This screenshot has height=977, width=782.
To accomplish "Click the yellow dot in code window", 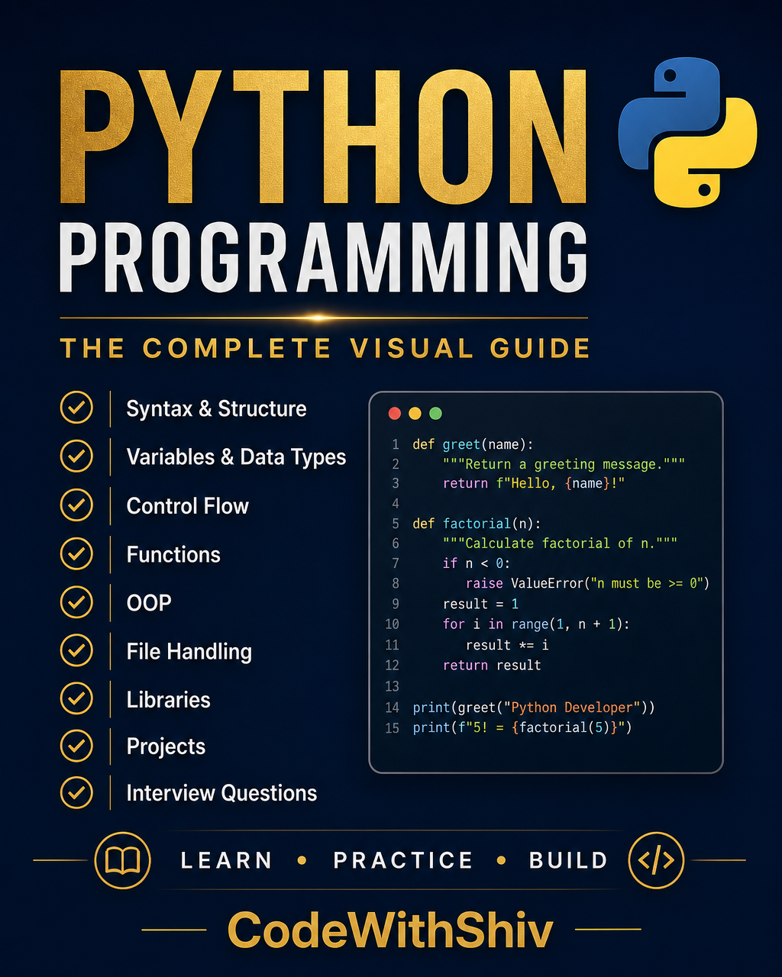I will click(415, 414).
